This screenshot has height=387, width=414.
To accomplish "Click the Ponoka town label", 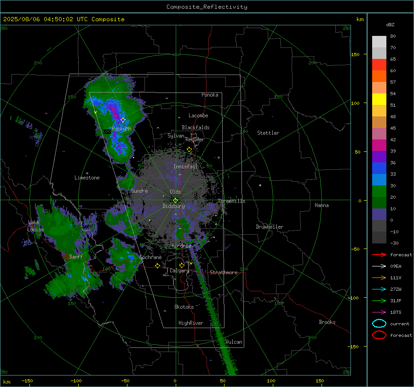I will pyautogui.click(x=210, y=95).
